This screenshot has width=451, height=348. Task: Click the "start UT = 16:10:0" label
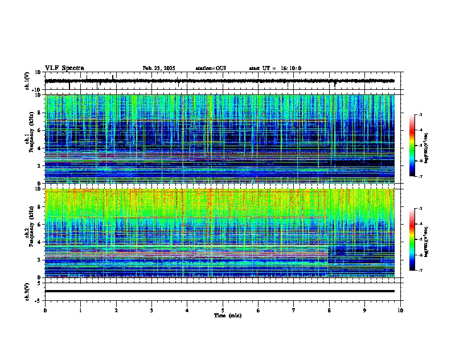coord(275,68)
